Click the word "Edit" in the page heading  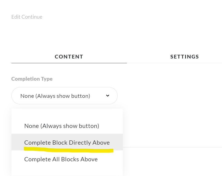pos(16,17)
